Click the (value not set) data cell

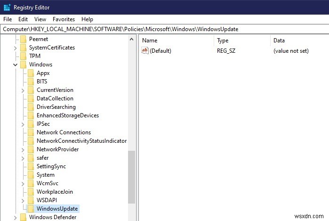291,51
